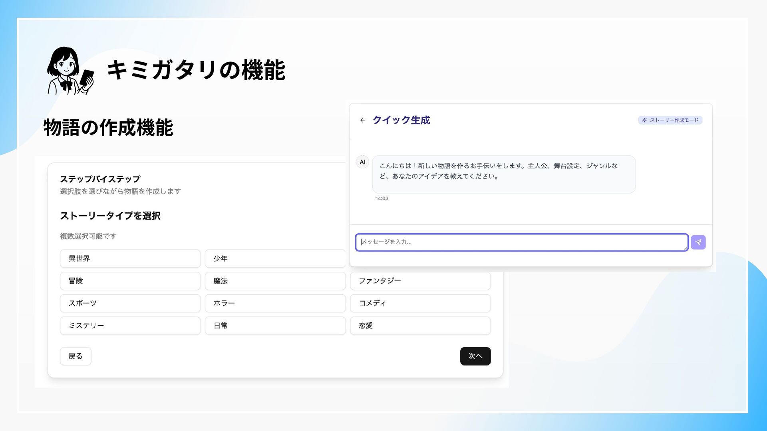
Task: Click the AI greeting message bubble
Action: click(x=503, y=174)
